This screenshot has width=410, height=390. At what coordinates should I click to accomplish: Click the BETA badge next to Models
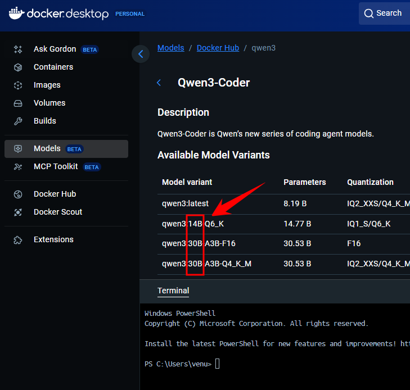coord(74,149)
